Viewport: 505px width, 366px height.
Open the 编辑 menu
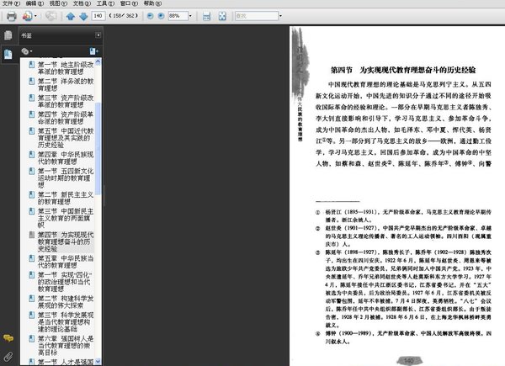pos(35,3)
